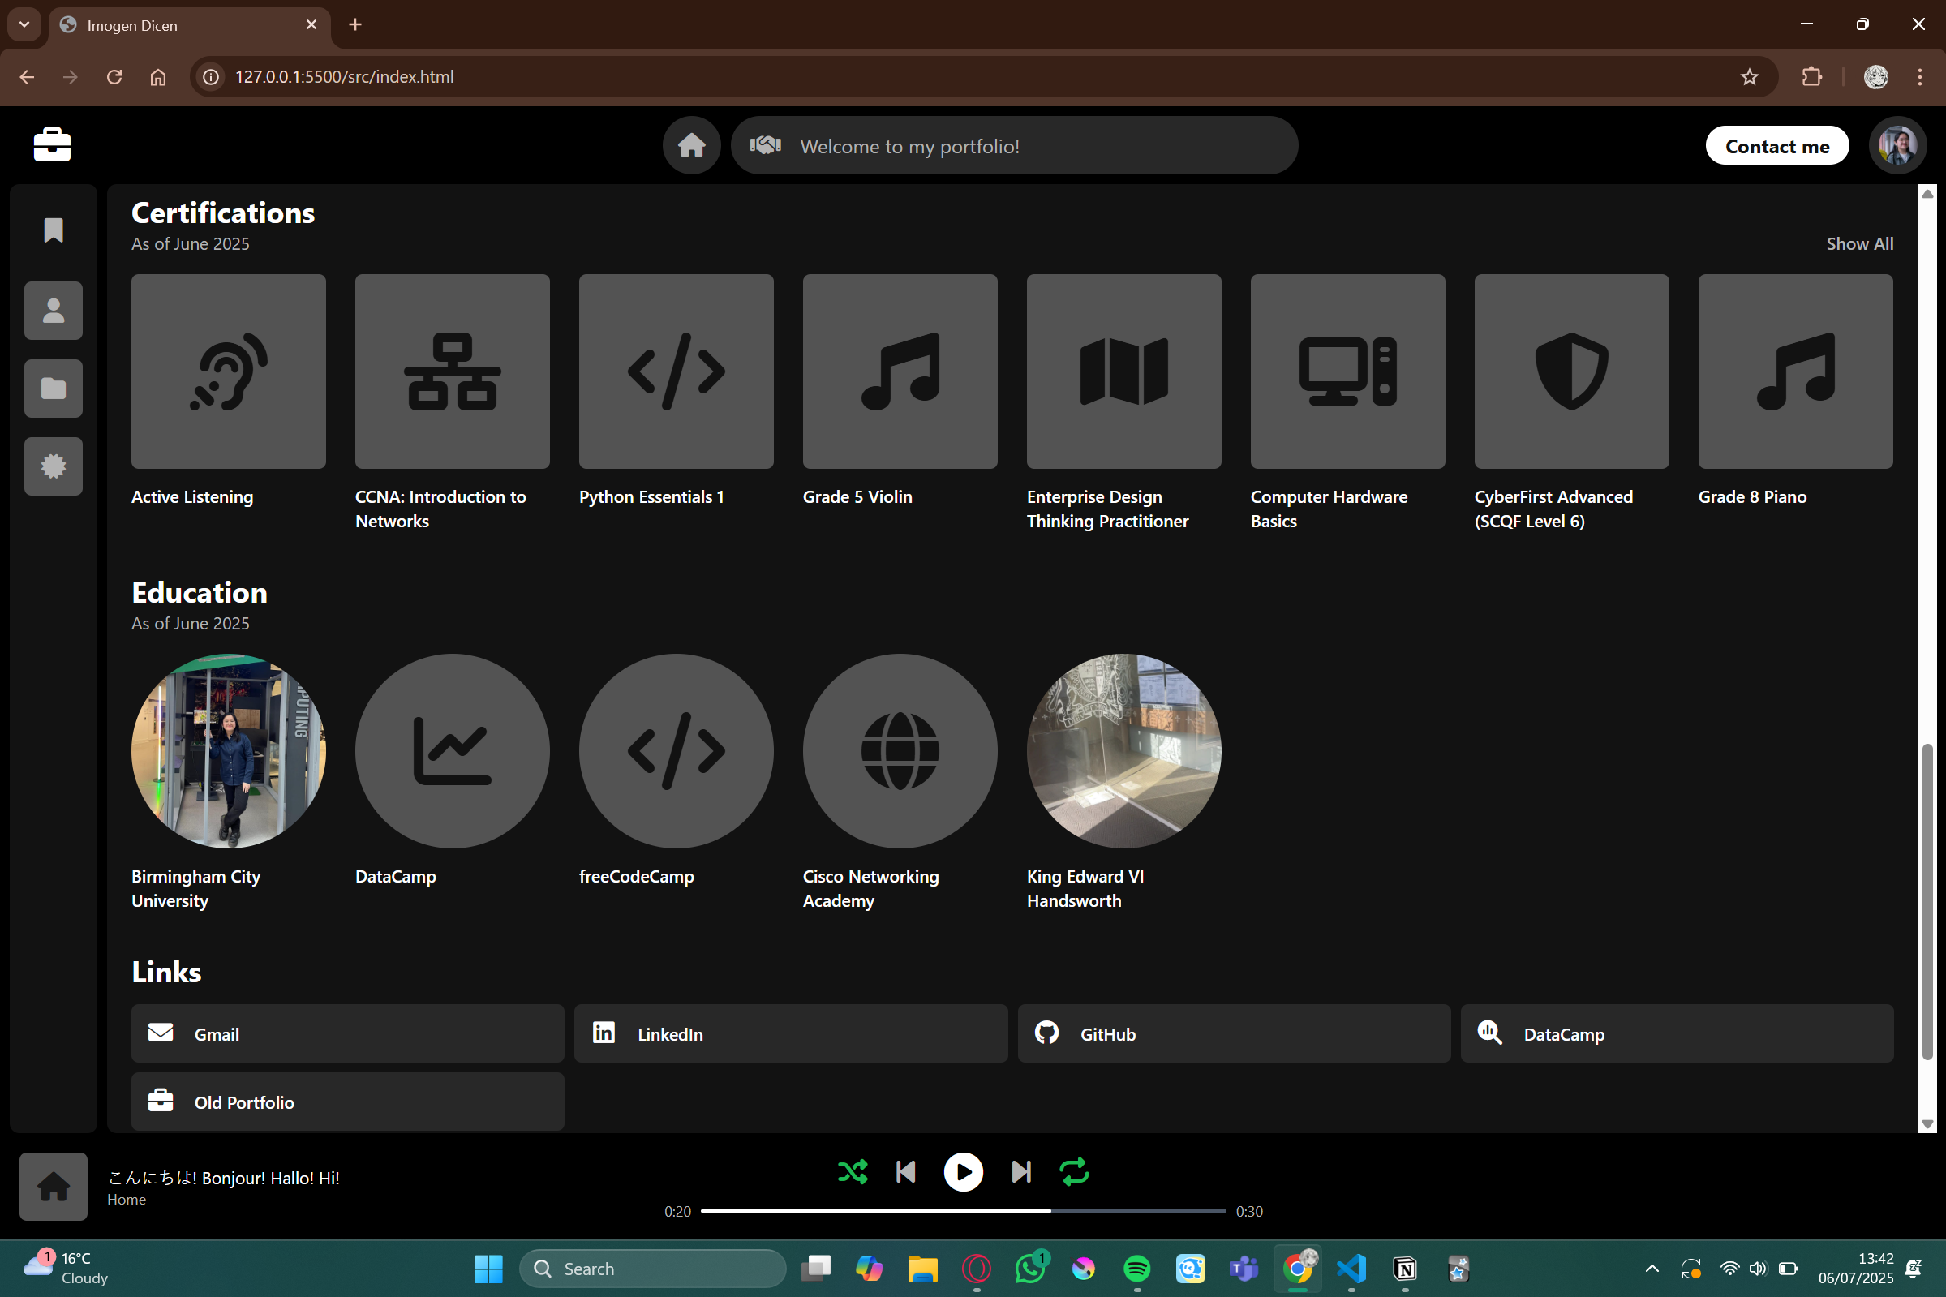
Task: Click Show All for Certifications
Action: pos(1859,244)
